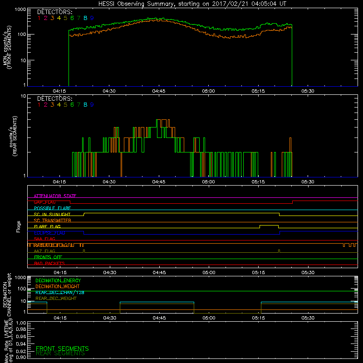Click the REAR SEGMENTS livetime label
The width and height of the screenshot is (363, 363).
click(60, 353)
